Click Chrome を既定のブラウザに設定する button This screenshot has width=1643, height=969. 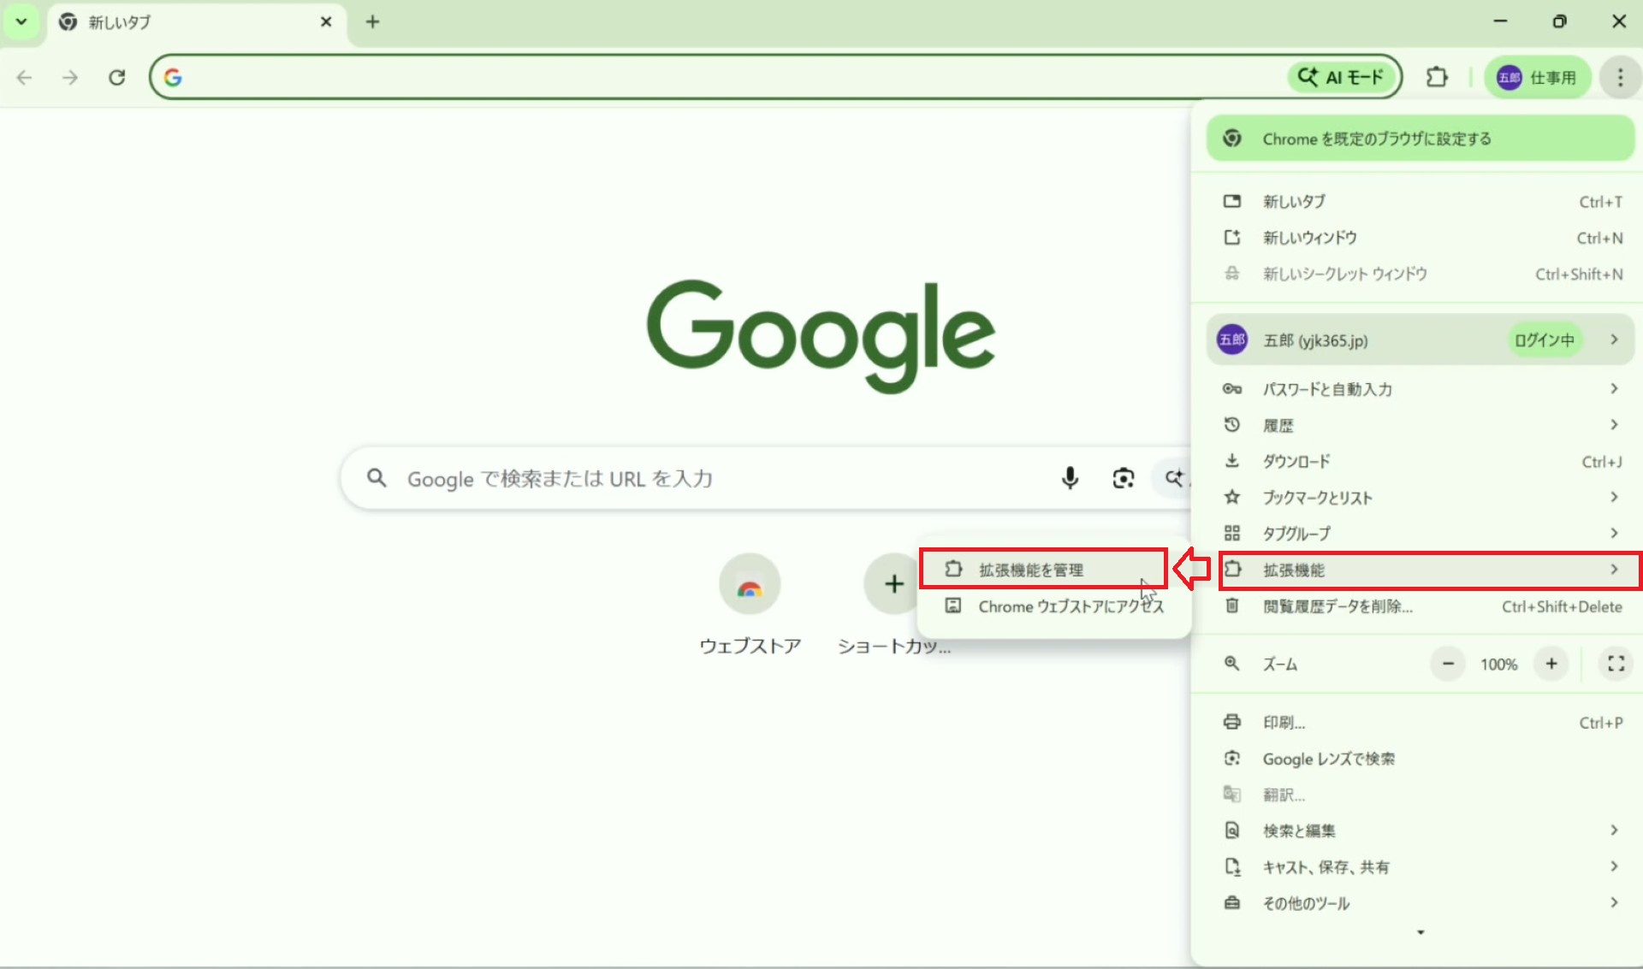coord(1421,139)
